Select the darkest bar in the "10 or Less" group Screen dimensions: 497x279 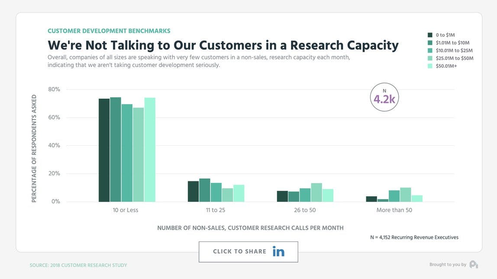coord(104,150)
